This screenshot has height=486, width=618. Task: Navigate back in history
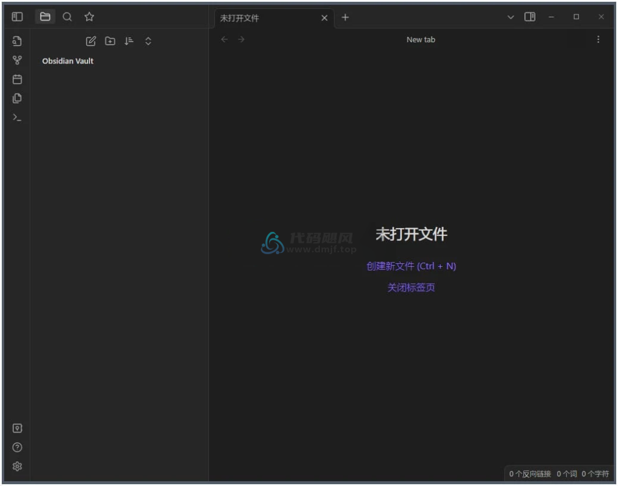click(225, 39)
